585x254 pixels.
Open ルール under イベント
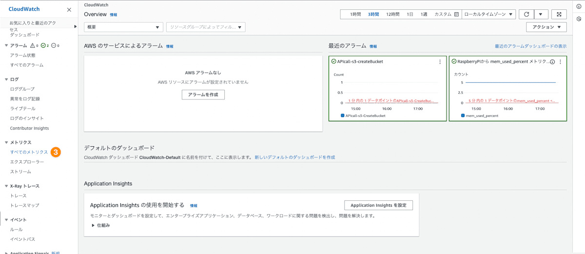[x=16, y=229]
